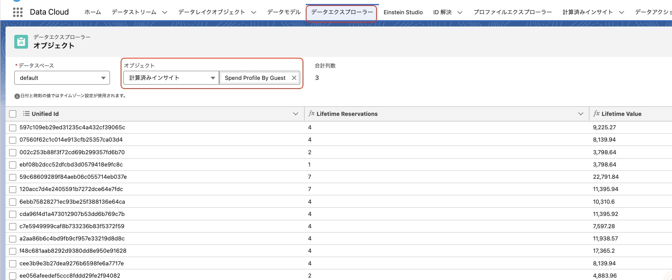Viewport: 672px width, 280px height.
Task: Open the データアクション tab
Action: 653,12
